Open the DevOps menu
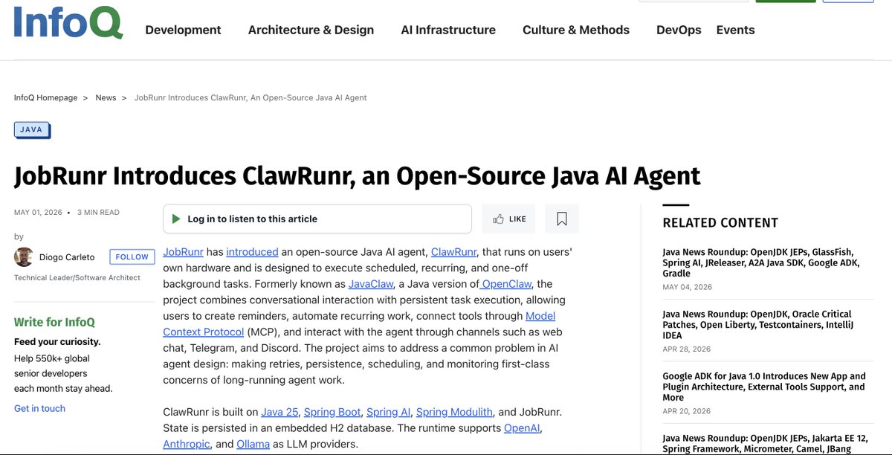892x455 pixels. click(679, 30)
